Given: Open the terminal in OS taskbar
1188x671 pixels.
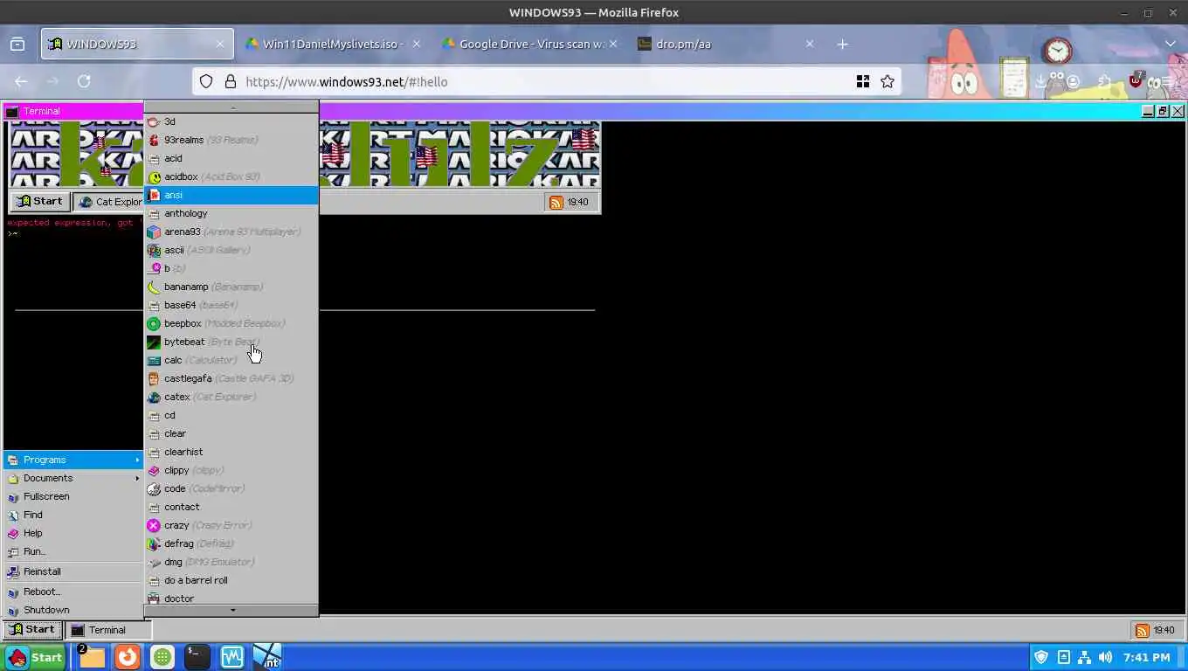Looking at the screenshot, I should click(x=197, y=657).
